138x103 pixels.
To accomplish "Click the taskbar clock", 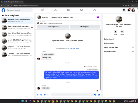I will tap(131, 101).
